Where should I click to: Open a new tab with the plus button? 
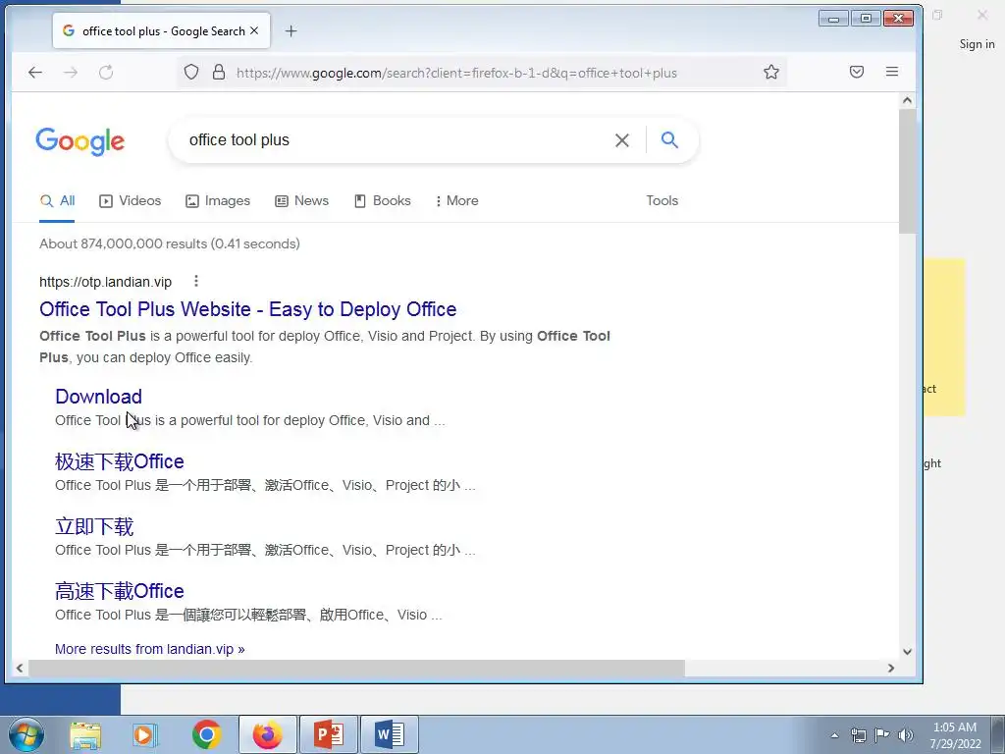click(291, 30)
